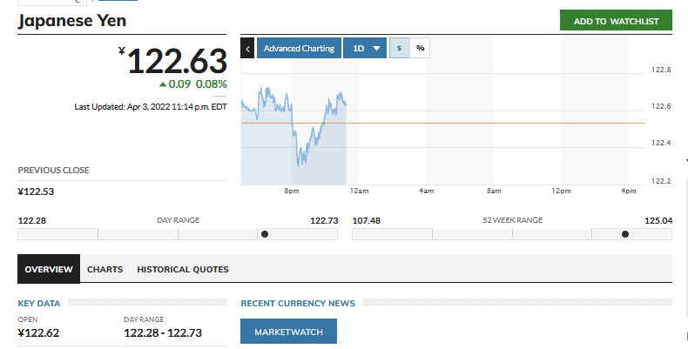Open Advanced Charting
This screenshot has height=349, width=688.
(x=299, y=48)
